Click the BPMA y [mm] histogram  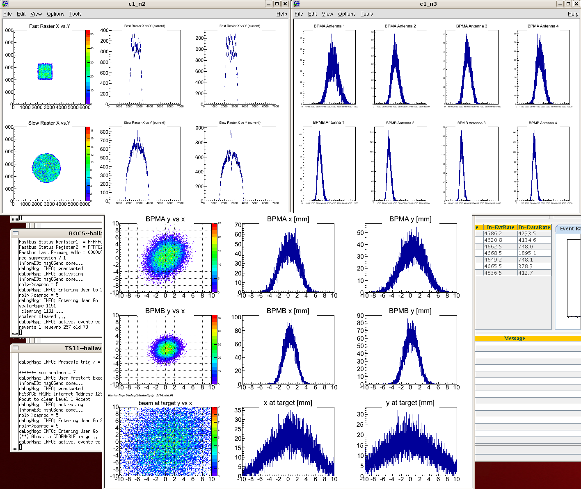coord(410,258)
